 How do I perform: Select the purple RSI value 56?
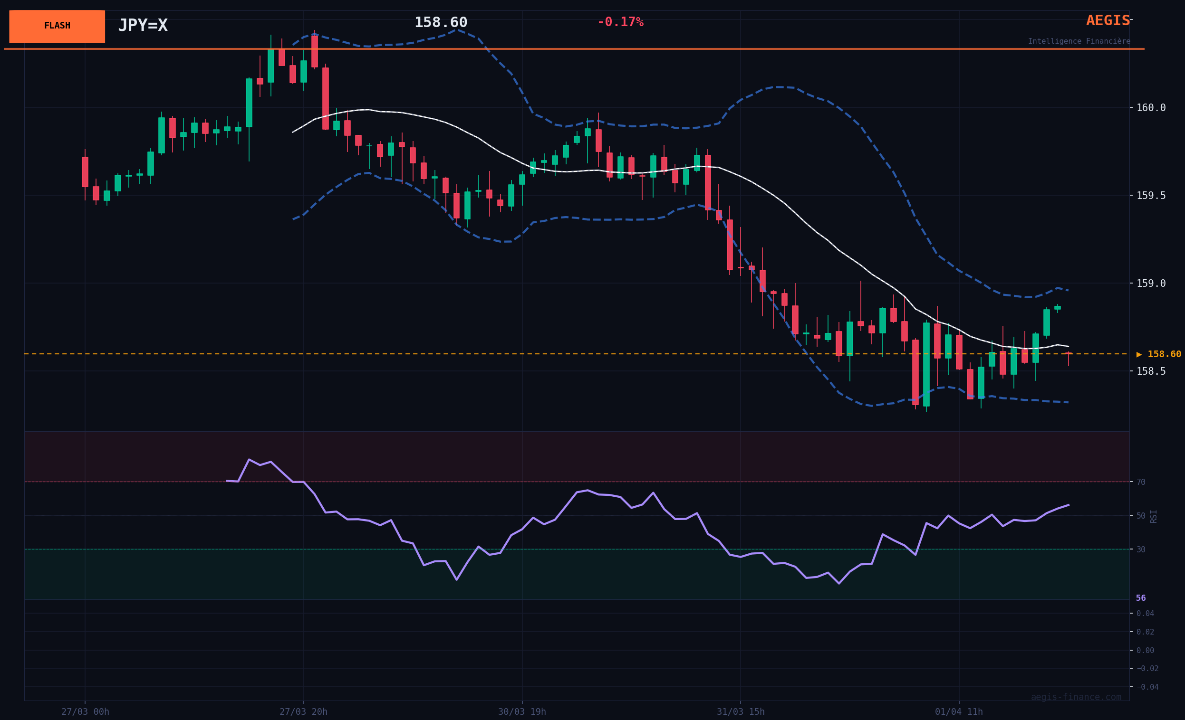[x=1140, y=598]
